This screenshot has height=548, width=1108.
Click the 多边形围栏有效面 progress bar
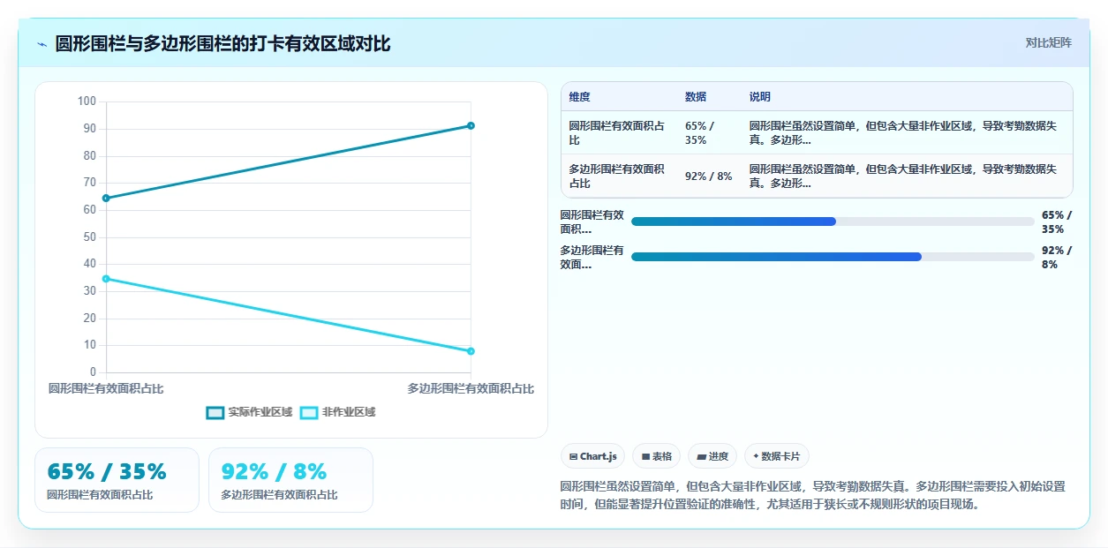point(833,257)
